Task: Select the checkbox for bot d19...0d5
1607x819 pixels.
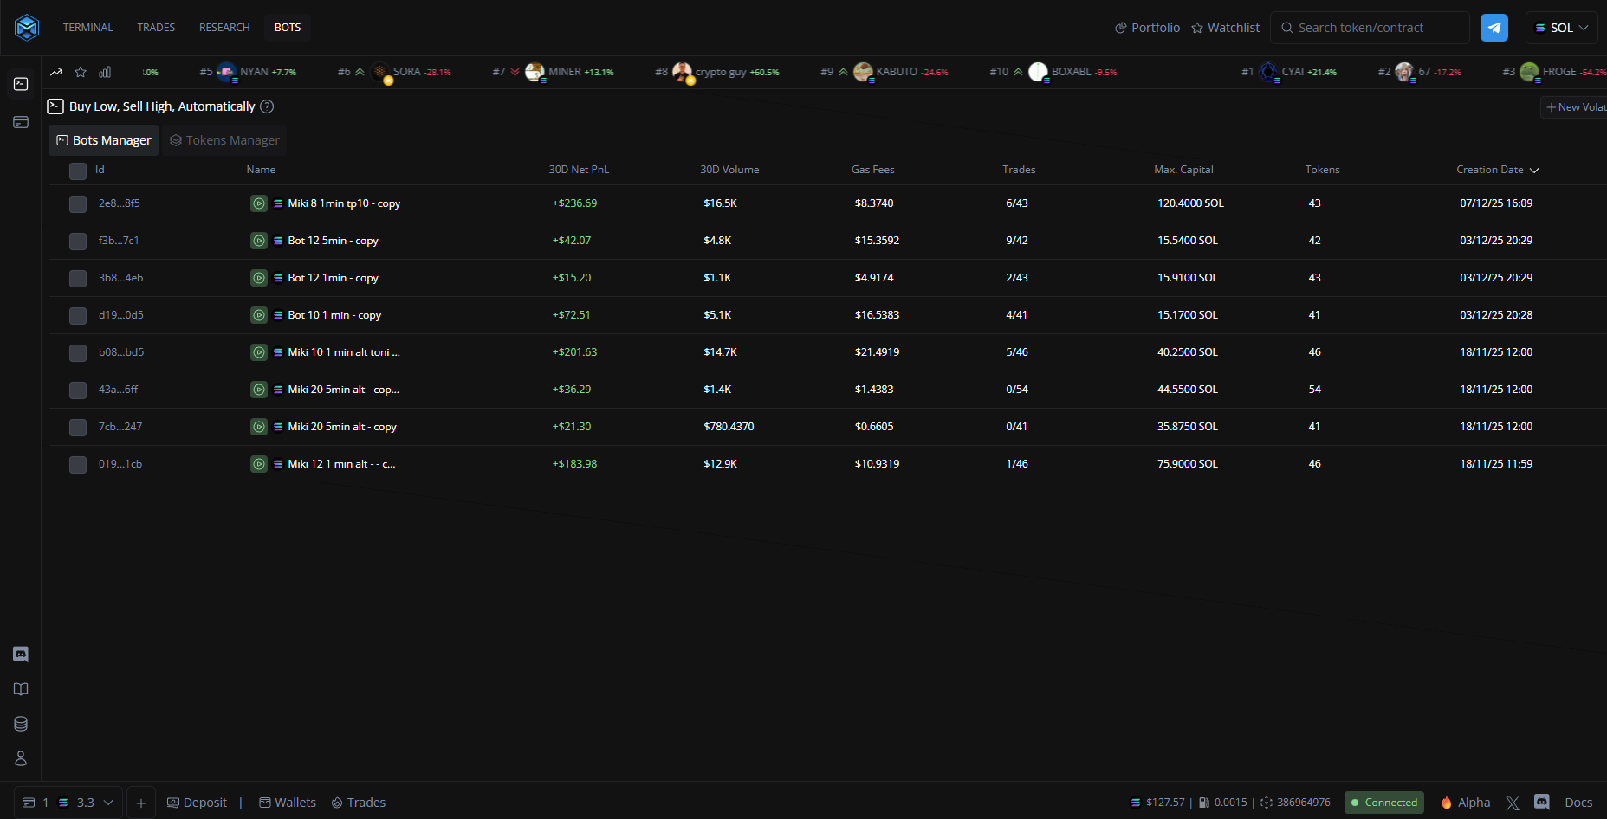Action: [x=78, y=316]
